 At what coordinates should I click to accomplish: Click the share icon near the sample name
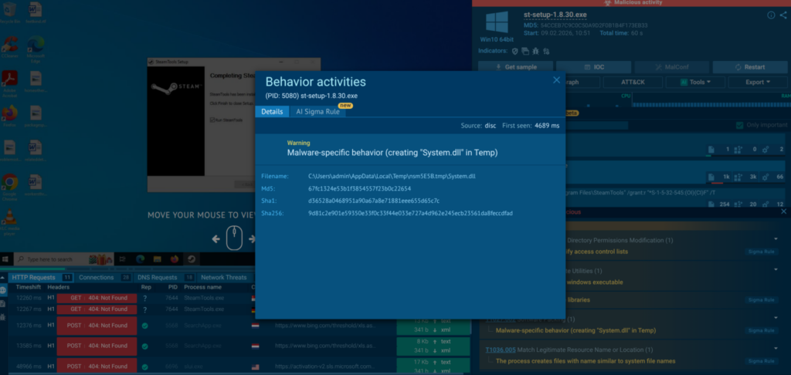coord(783,15)
